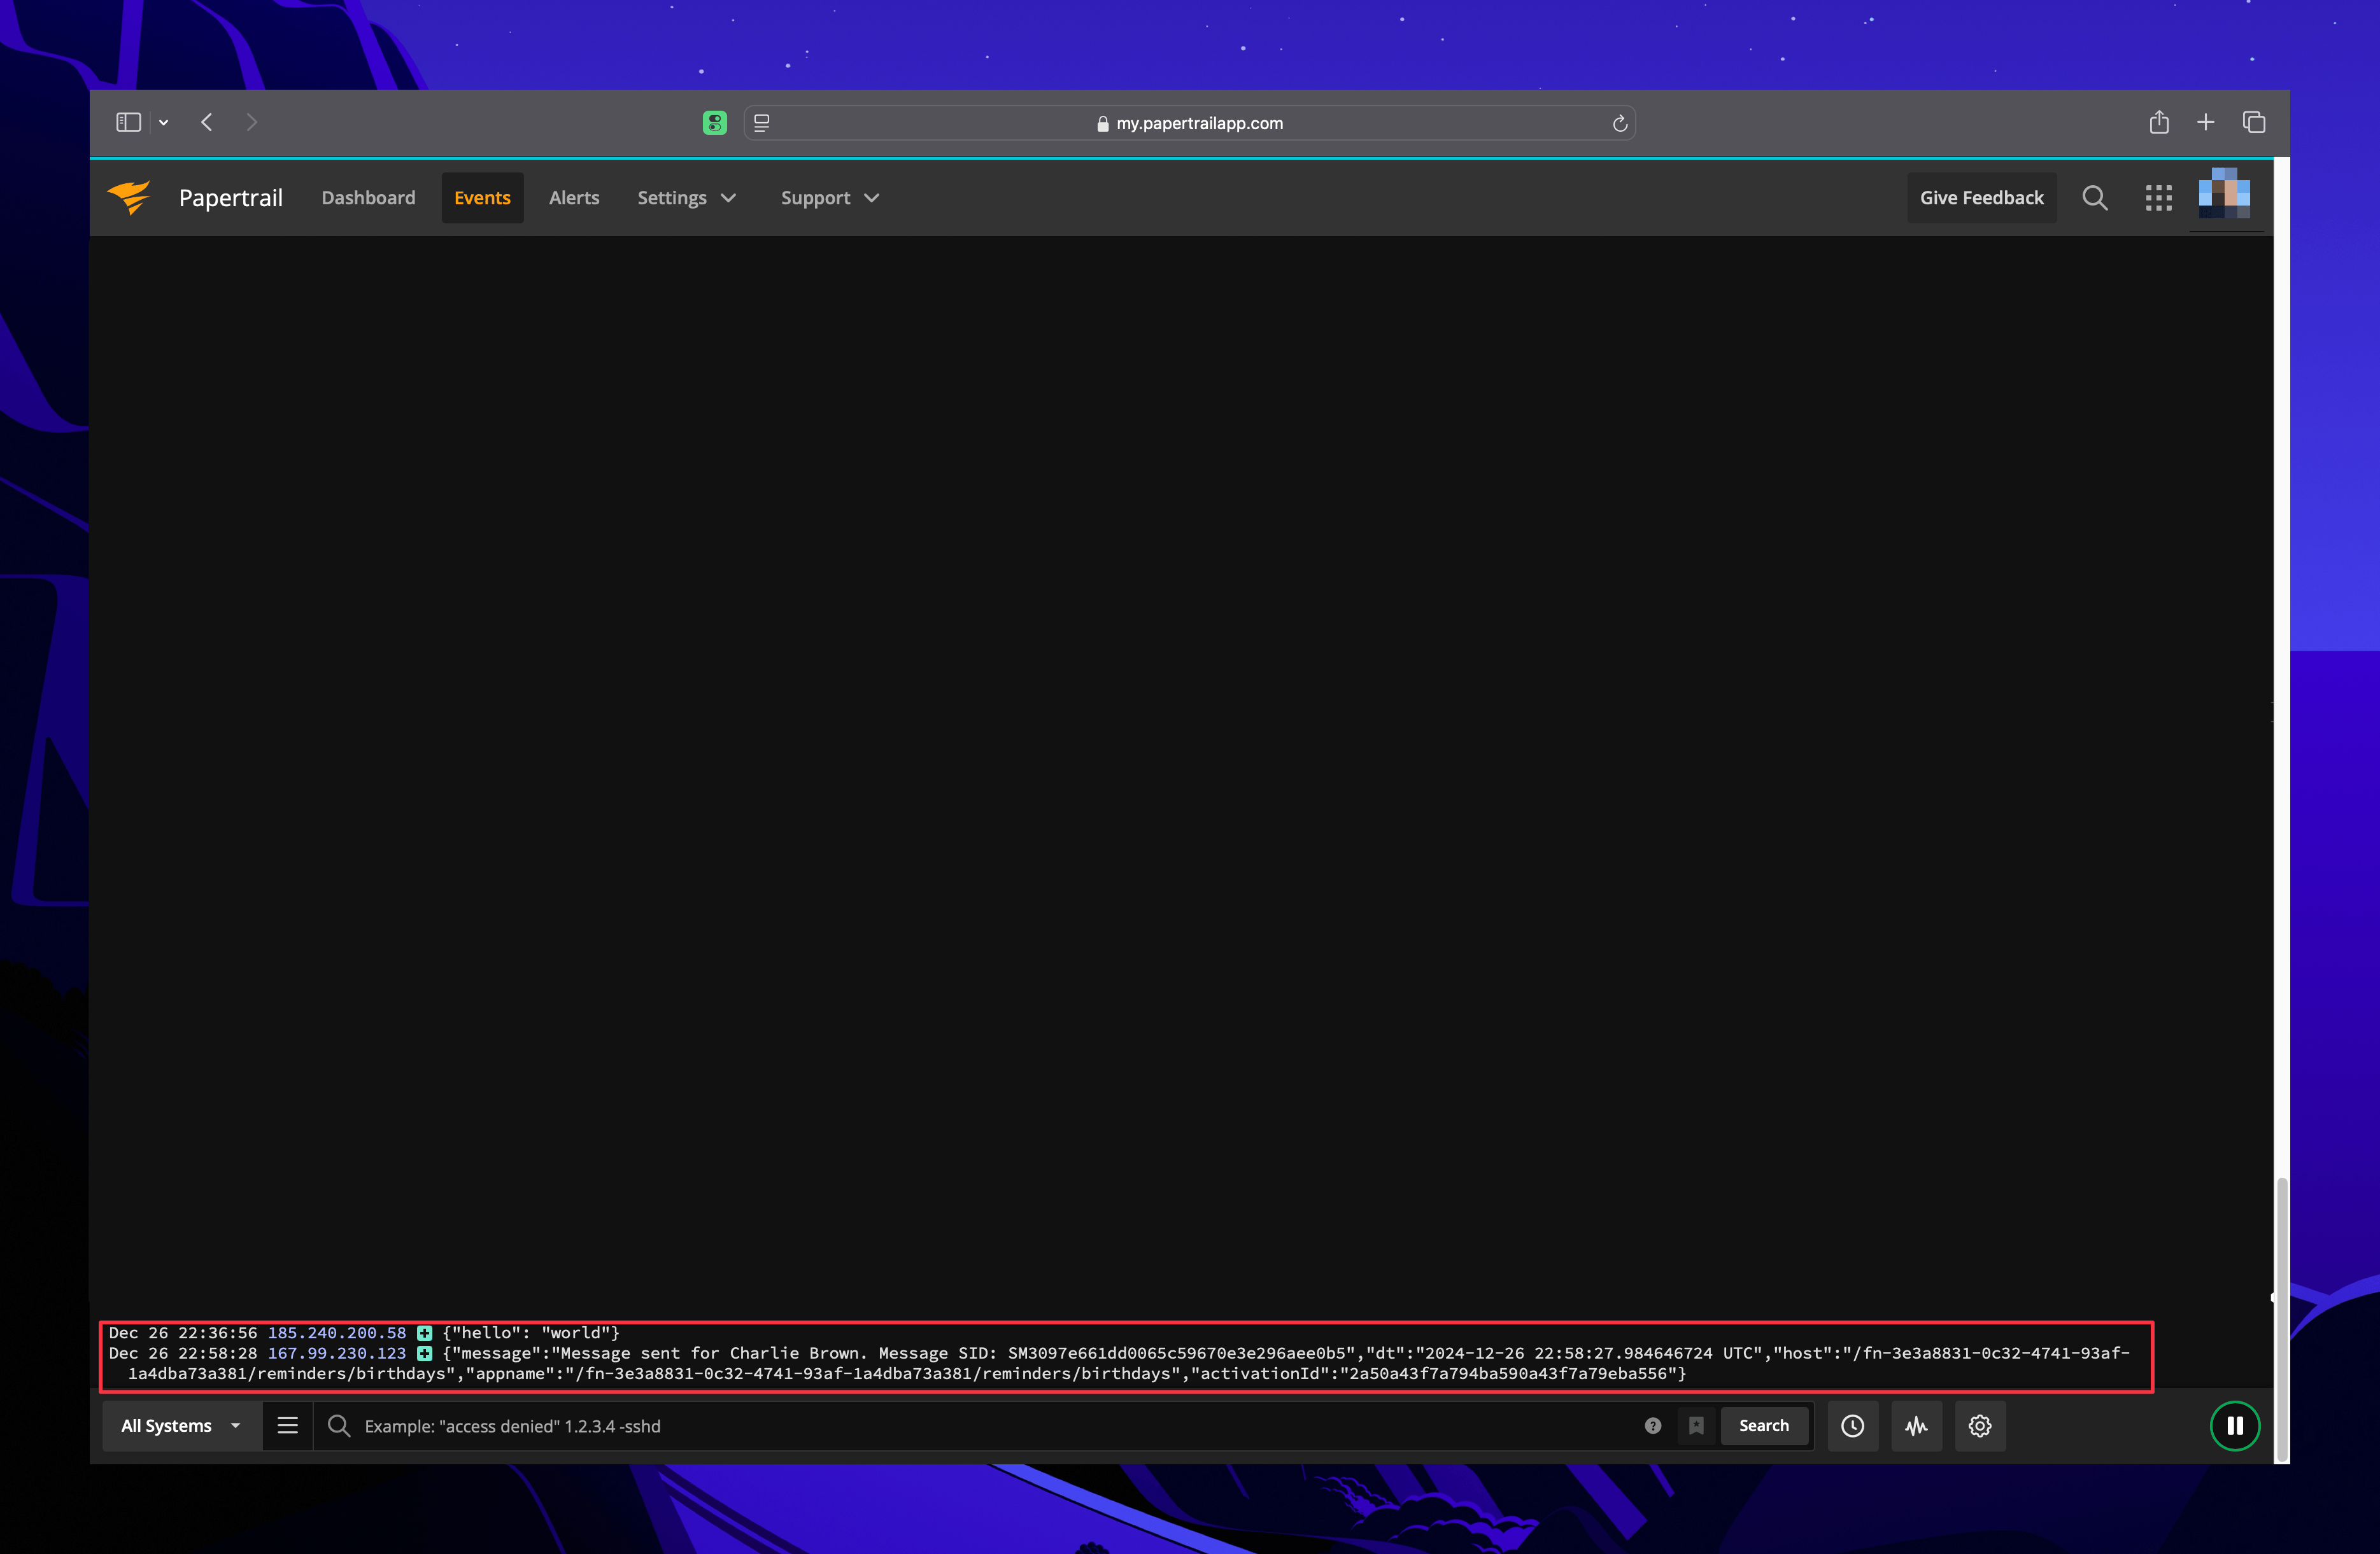Expand the Settings menu

tap(687, 198)
